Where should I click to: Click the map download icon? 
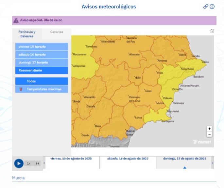point(212,31)
